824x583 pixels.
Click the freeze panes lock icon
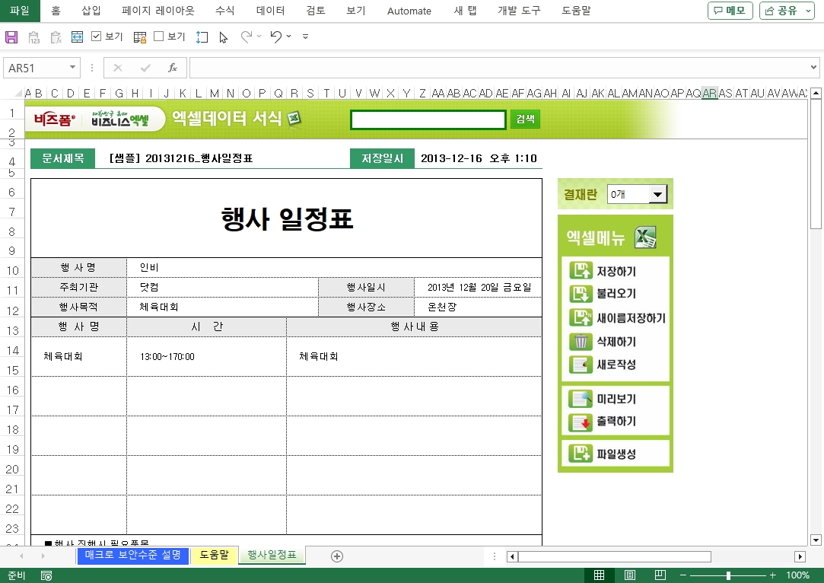click(140, 37)
